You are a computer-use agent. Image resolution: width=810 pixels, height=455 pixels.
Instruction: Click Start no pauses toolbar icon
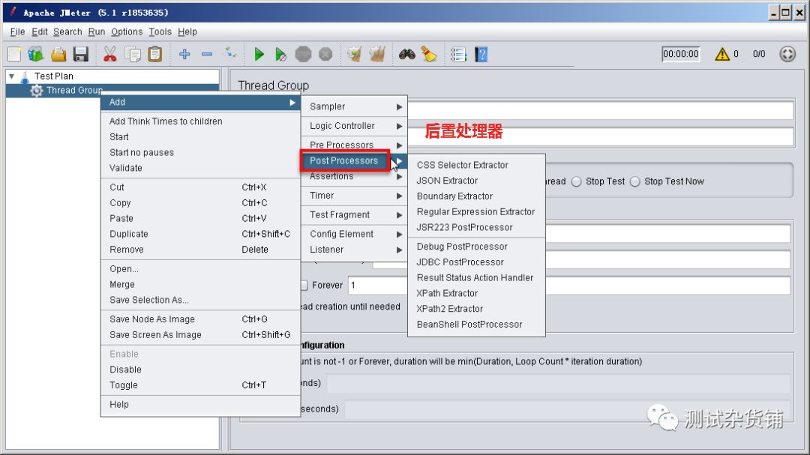(x=280, y=54)
